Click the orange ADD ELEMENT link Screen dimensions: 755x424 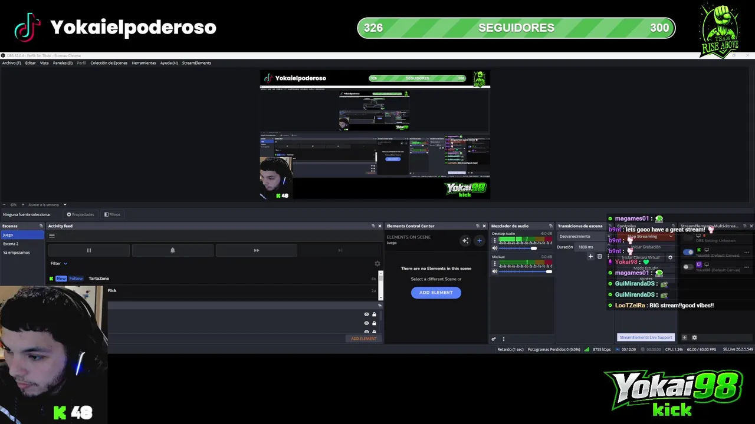click(363, 339)
